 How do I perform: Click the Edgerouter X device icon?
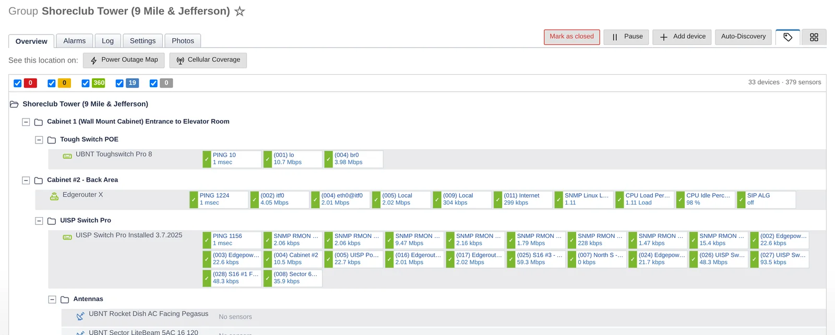click(54, 196)
